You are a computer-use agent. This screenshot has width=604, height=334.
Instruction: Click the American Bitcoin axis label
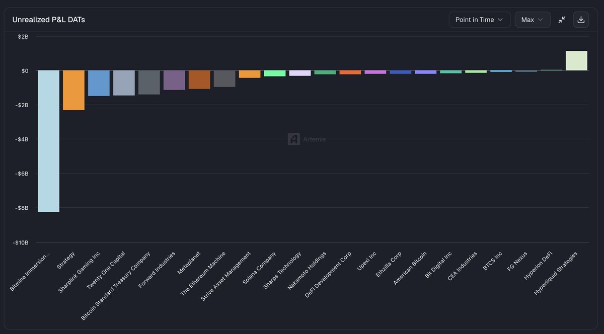pyautogui.click(x=410, y=269)
